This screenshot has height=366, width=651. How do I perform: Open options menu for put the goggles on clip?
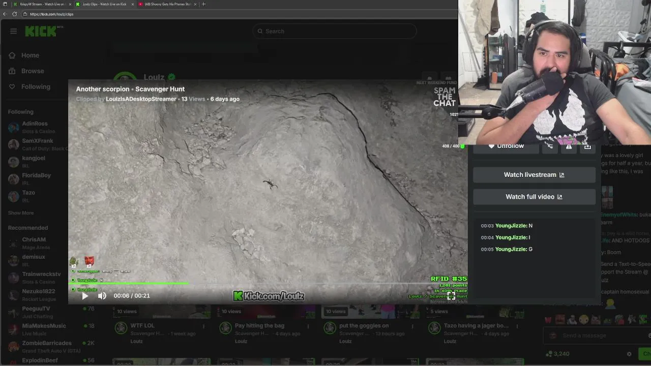click(412, 326)
